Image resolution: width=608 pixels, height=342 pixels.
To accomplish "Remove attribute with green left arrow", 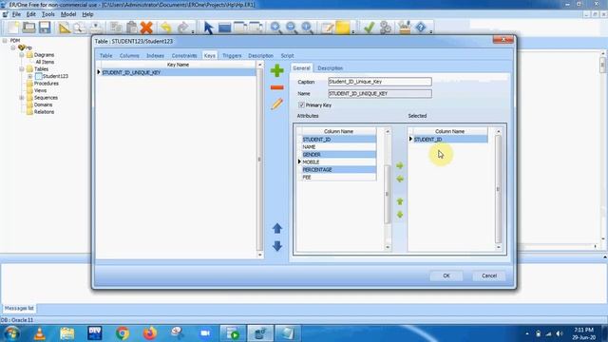I will pos(400,179).
